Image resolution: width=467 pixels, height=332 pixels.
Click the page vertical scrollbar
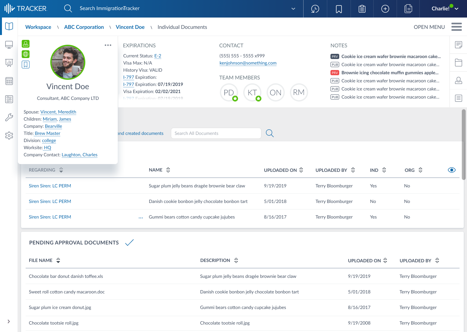click(464, 145)
